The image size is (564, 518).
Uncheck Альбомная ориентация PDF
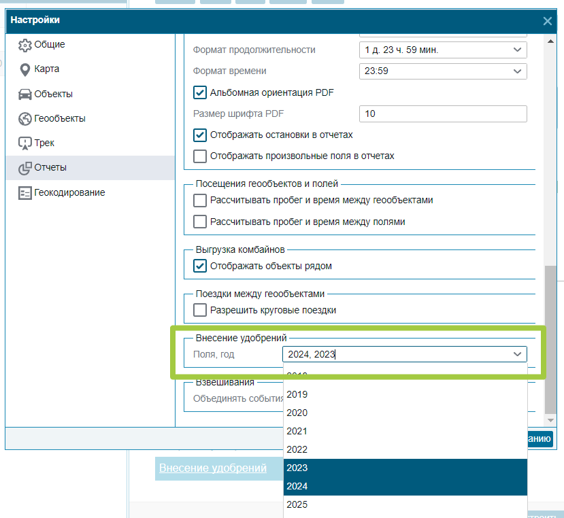[200, 92]
